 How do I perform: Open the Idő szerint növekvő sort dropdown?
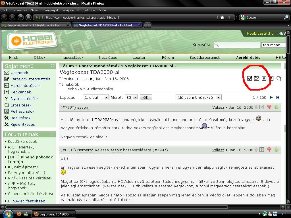pos(198,98)
